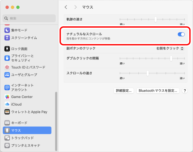Click the Screen Time (スクリーンタイム) hourglass icon
Viewport: 193px width, 152px height.
coord(7,38)
